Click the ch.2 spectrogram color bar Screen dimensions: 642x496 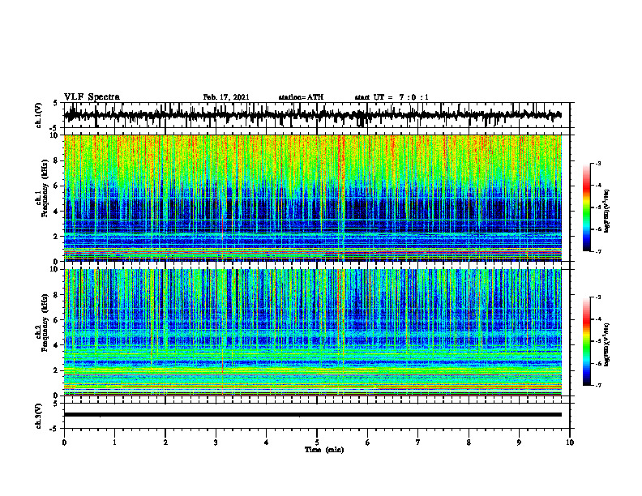click(587, 341)
